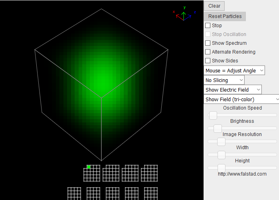
Task: Check the Show Sides option
Action: (x=208, y=61)
